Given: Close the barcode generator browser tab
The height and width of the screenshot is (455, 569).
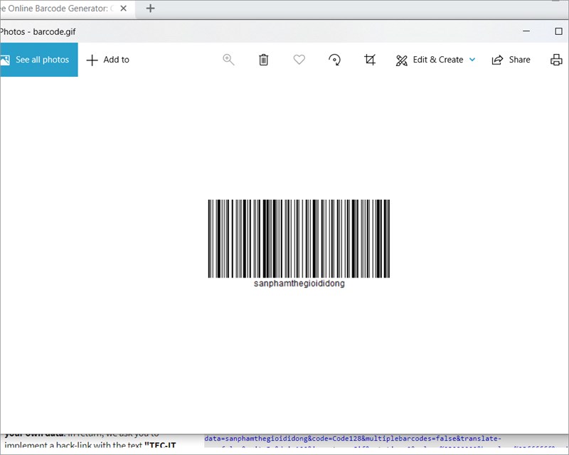Looking at the screenshot, I should click(x=124, y=9).
